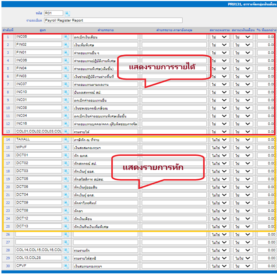Screen dimensions: 277x274
Task: Click magnifier icon beside TAXALL formula
Action: (66, 139)
